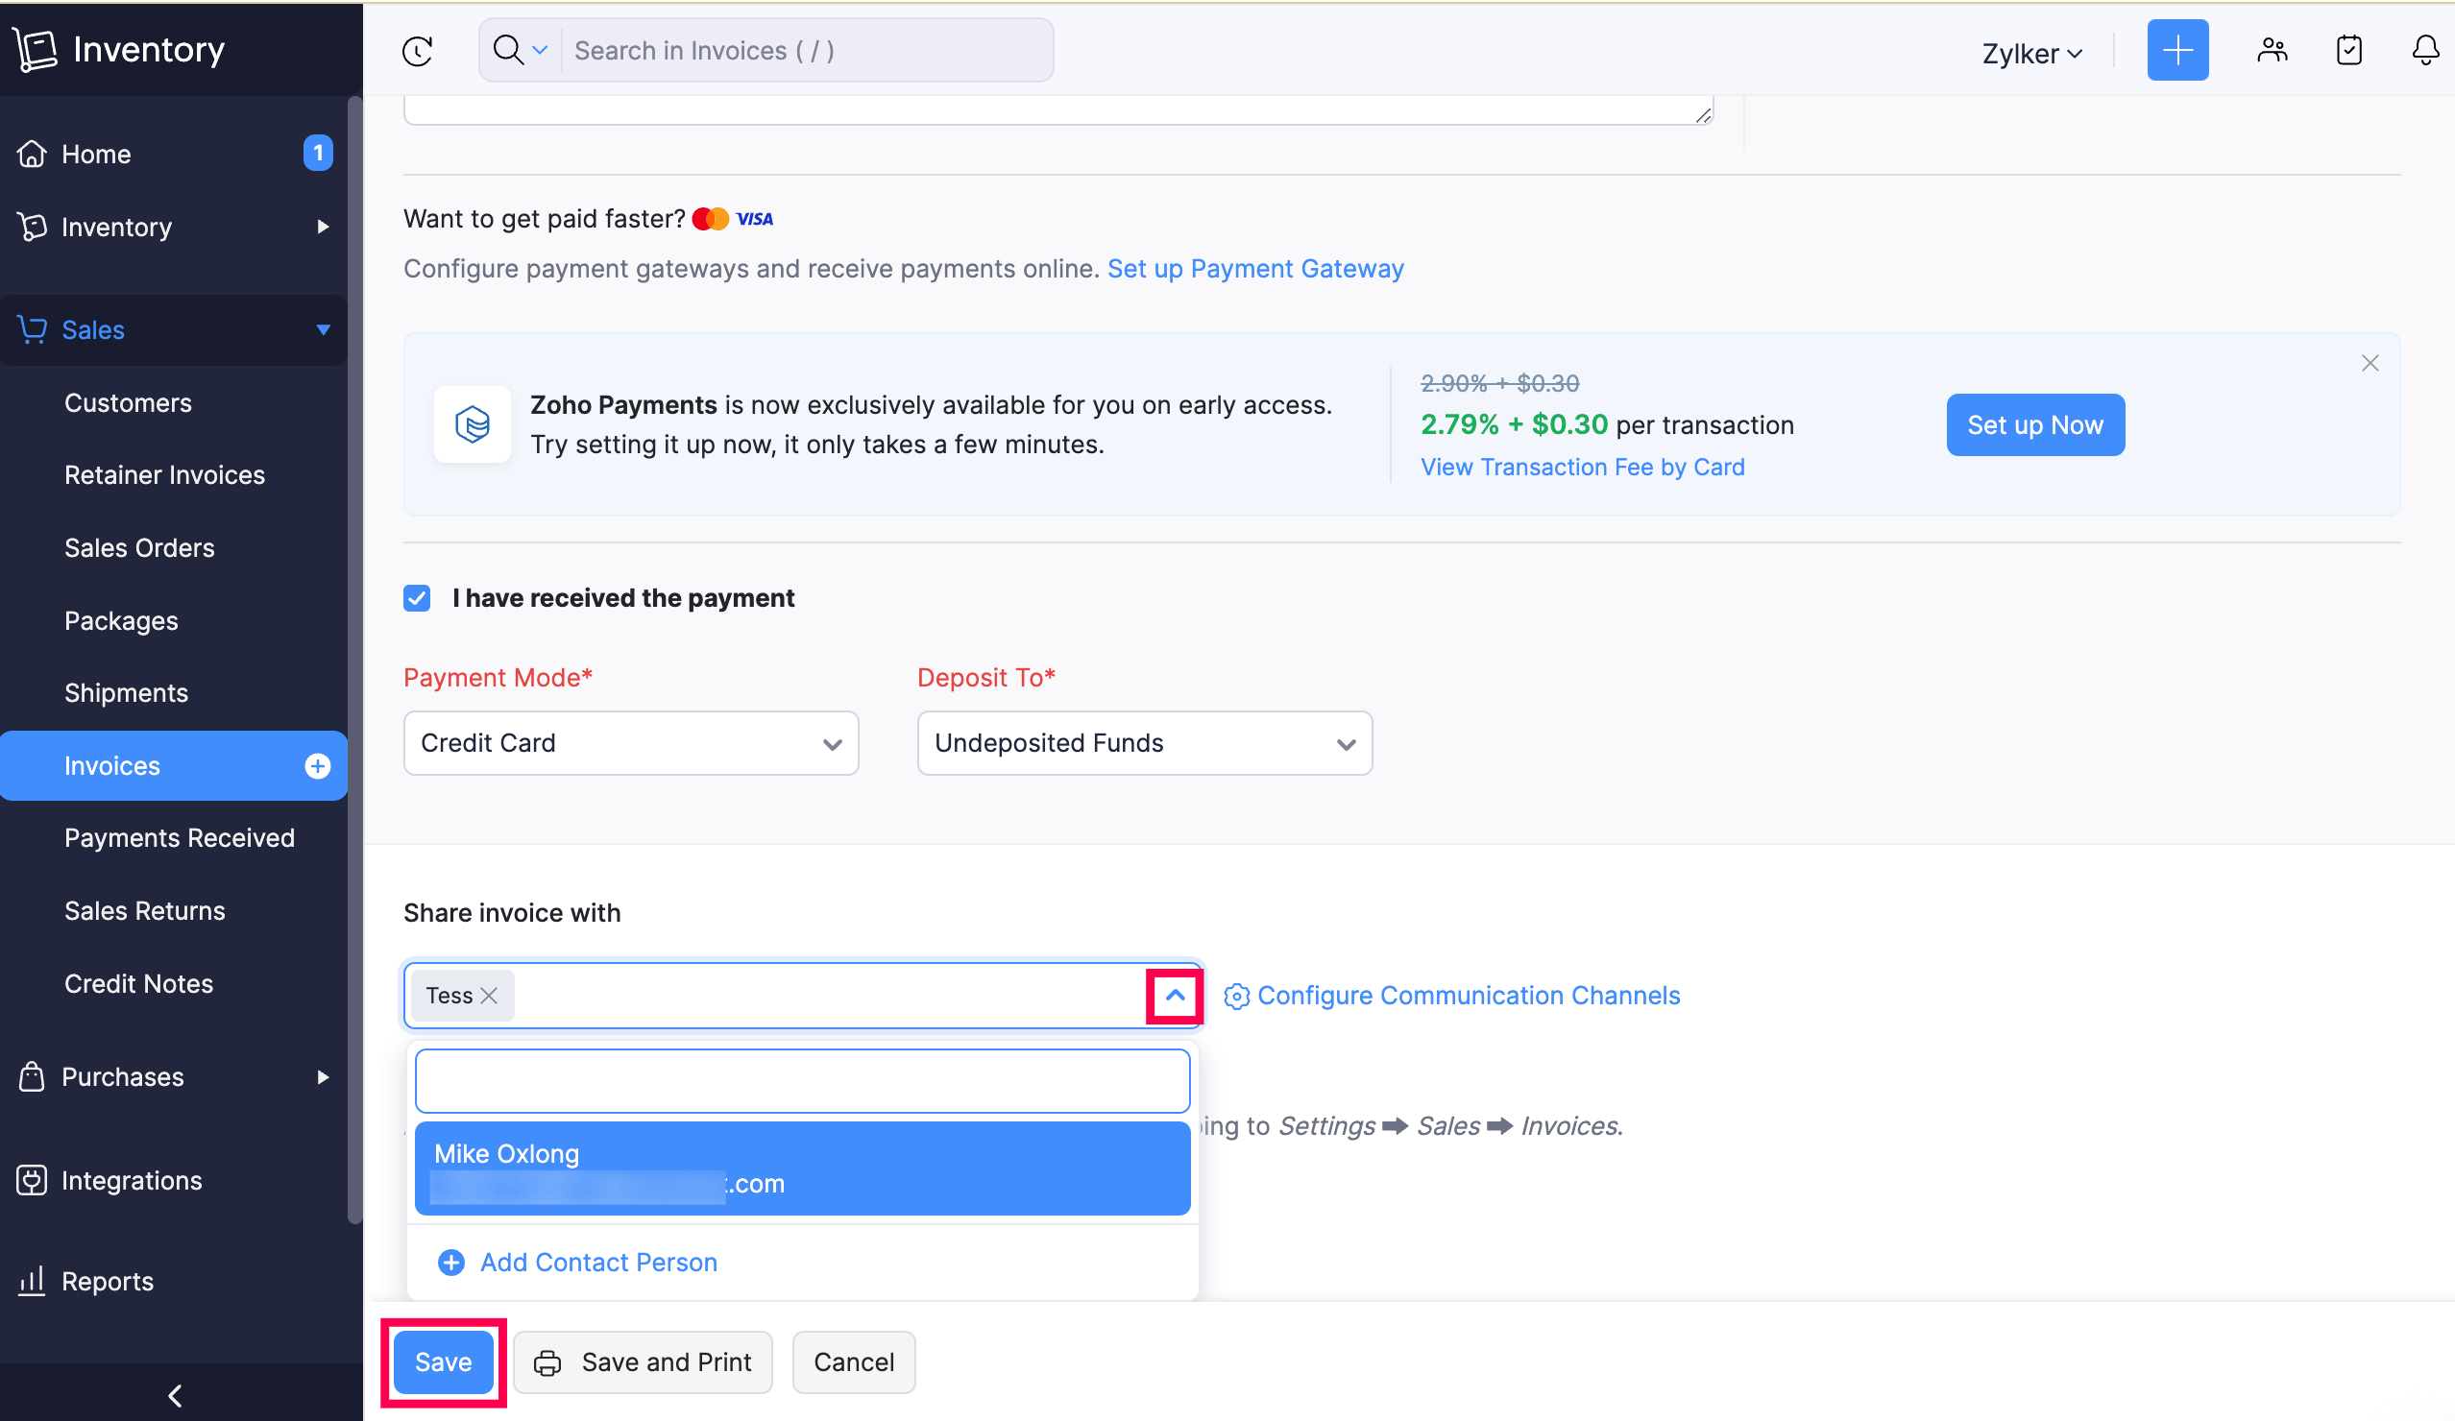
Task: Open Sales Orders from the Sales menu
Action: click(x=138, y=547)
